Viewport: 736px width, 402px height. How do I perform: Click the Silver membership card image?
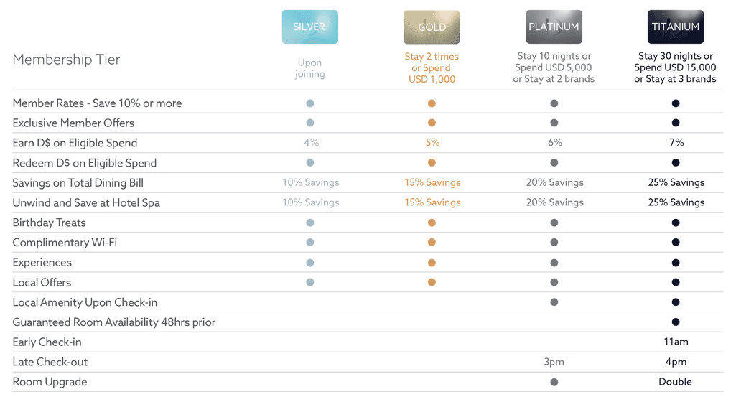pyautogui.click(x=309, y=27)
